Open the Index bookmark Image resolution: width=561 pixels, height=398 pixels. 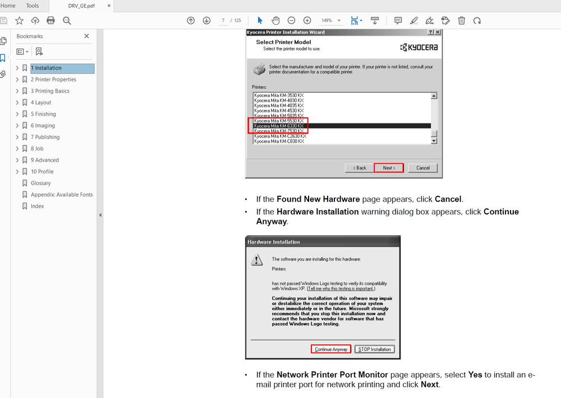click(x=37, y=206)
